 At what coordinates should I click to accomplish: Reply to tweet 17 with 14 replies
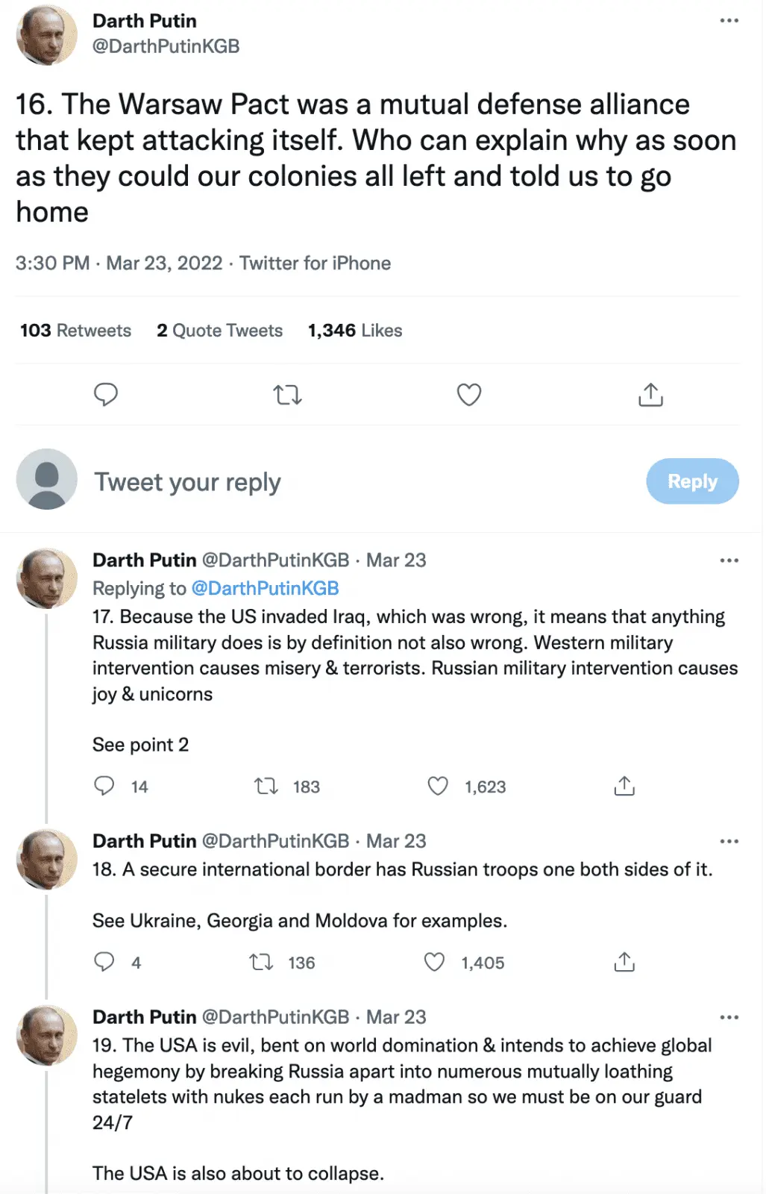point(104,787)
